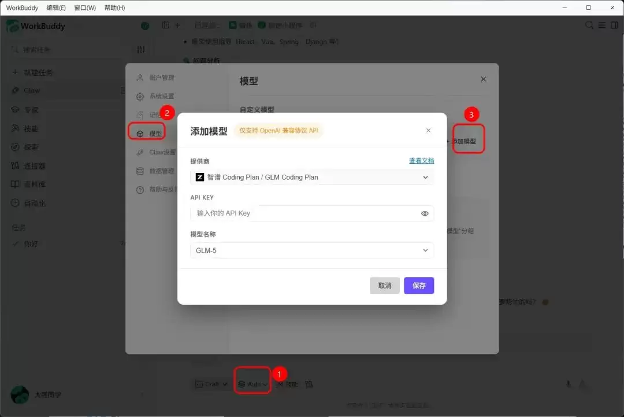Screen dimensions: 624x417
Task: Open 自动化 clock item in the main sidebar
Action: click(28, 203)
